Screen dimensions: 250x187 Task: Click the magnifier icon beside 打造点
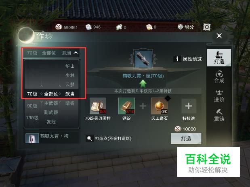click(89, 139)
